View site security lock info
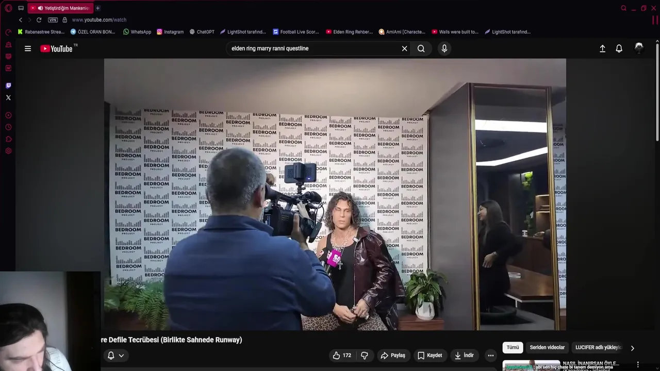Viewport: 660px width, 371px height. [x=64, y=20]
